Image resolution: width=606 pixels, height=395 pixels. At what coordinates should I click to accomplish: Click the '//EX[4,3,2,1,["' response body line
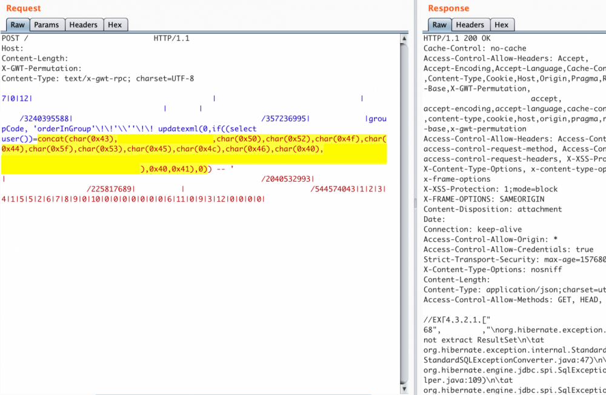coord(457,320)
